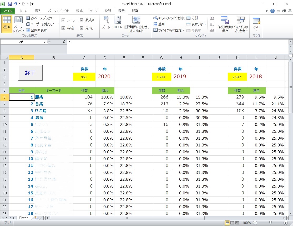This screenshot has height=226, width=293.
Task: Select the Sheet1 worksheet tab
Action: coord(24,218)
